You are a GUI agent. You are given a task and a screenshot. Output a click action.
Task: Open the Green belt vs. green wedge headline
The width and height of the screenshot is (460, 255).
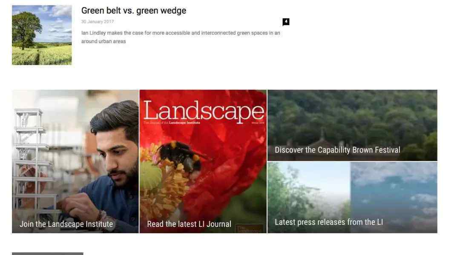tap(134, 11)
